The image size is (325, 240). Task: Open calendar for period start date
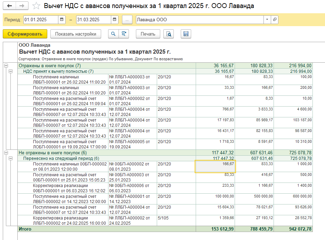click(x=62, y=20)
